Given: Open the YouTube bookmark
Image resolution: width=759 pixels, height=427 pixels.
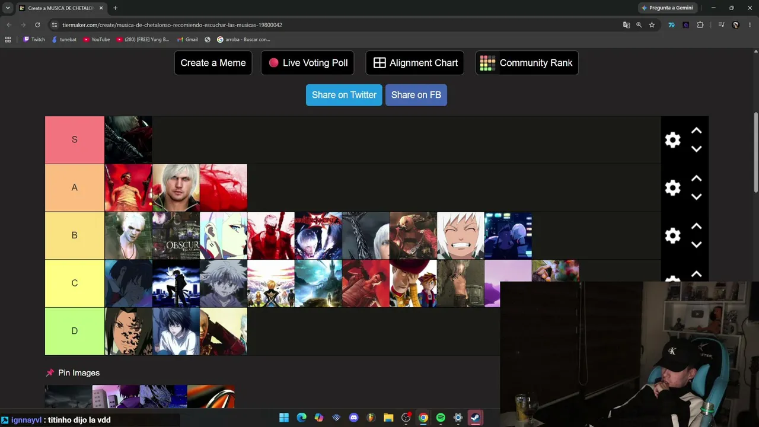Looking at the screenshot, I should (97, 40).
